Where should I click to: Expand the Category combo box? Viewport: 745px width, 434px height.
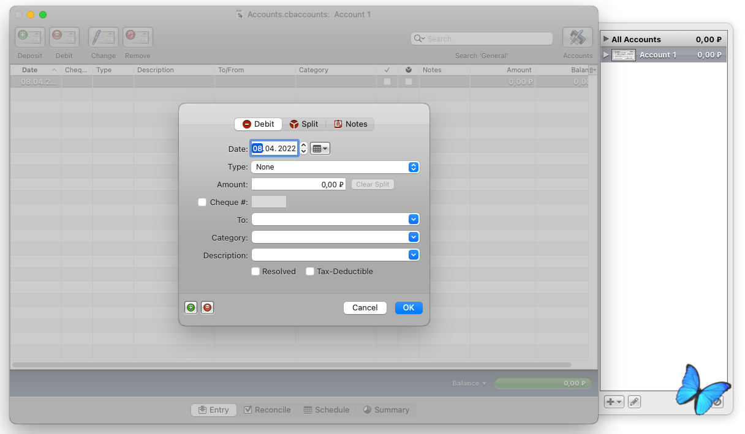pyautogui.click(x=414, y=238)
